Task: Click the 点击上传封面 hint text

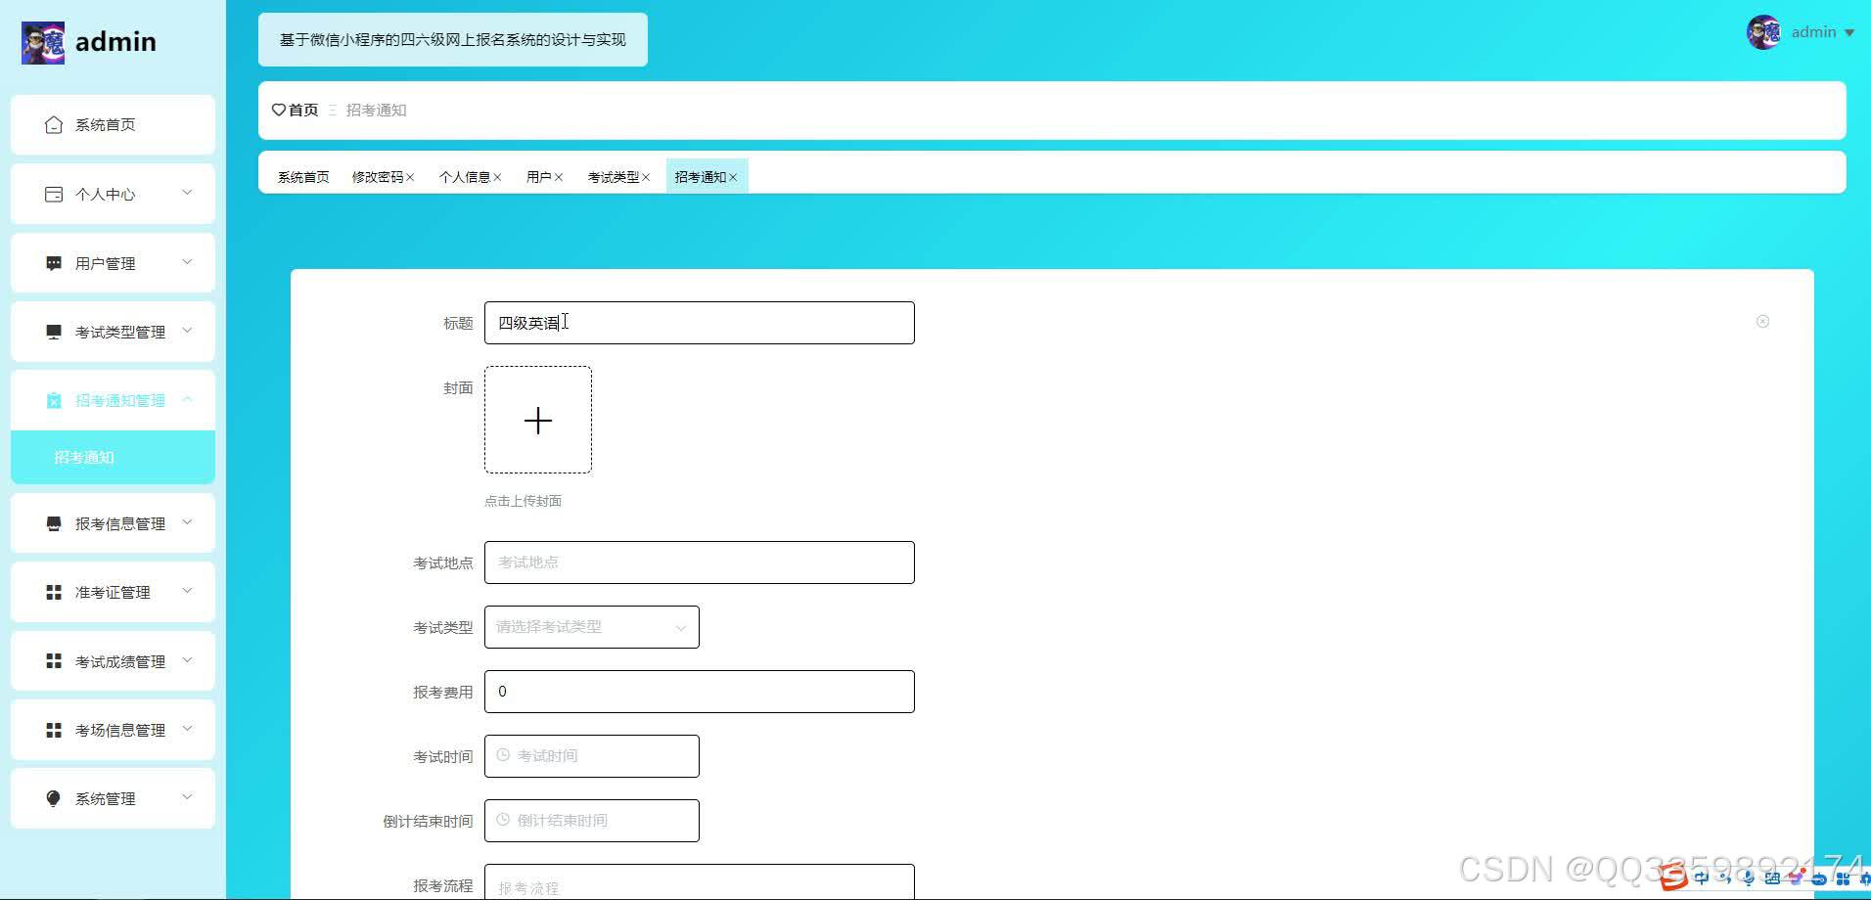Action: (x=523, y=501)
